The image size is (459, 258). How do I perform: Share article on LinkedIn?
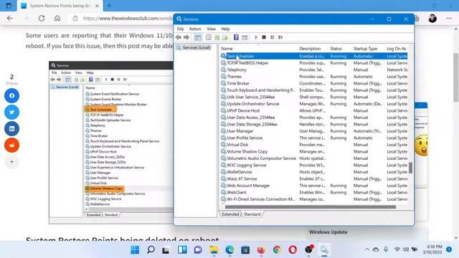pos(11,129)
